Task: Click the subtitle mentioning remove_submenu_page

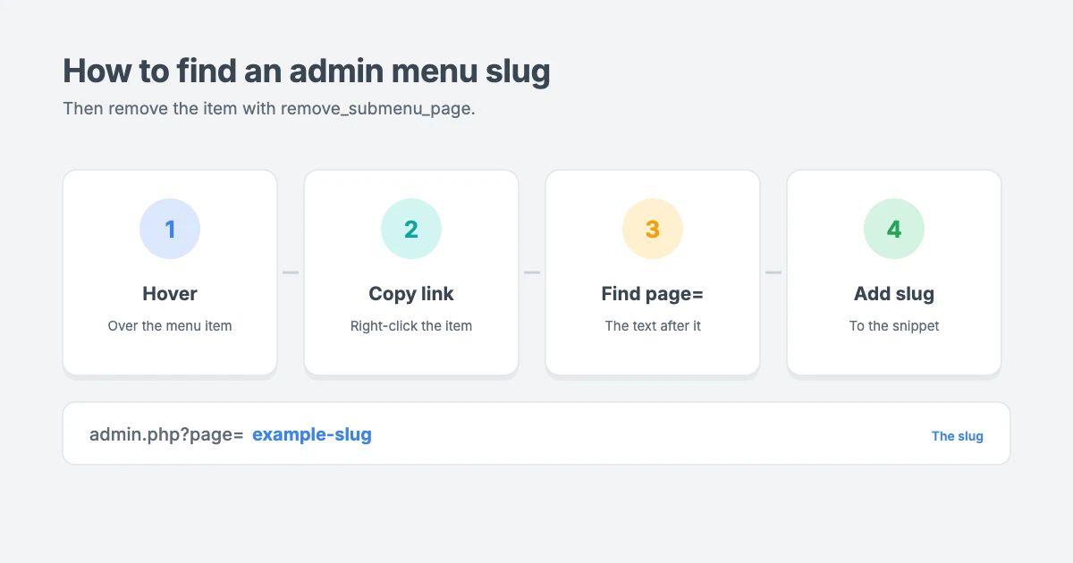Action: (269, 109)
